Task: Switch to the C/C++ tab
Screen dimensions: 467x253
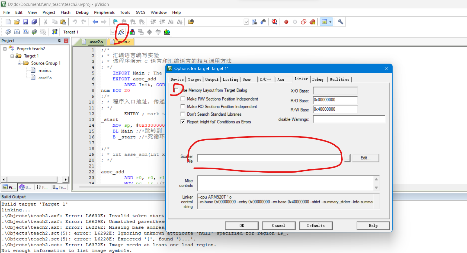Action: pos(265,79)
